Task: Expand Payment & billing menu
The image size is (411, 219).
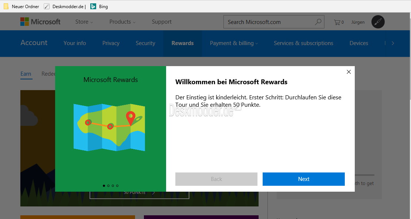Action: click(x=234, y=43)
